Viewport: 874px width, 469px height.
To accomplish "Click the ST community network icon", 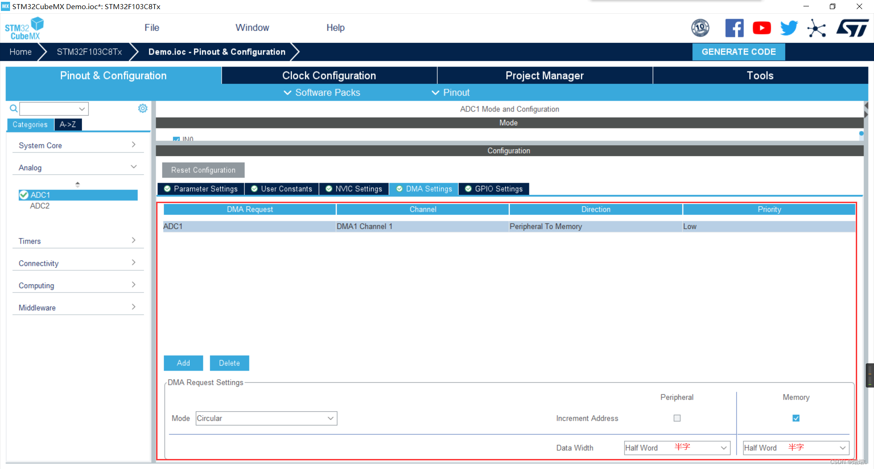I will [817, 28].
